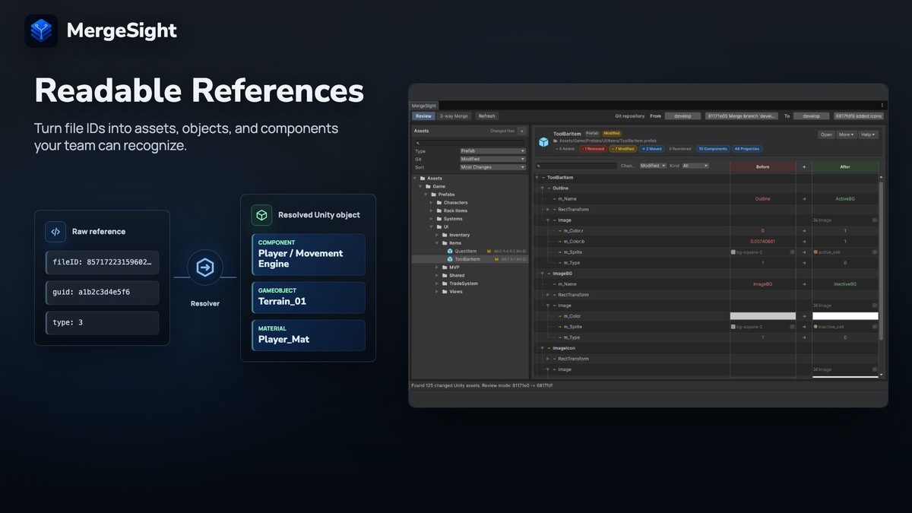Toggle the 10 Components chip
Viewport: 912px width, 513px height.
tap(713, 149)
